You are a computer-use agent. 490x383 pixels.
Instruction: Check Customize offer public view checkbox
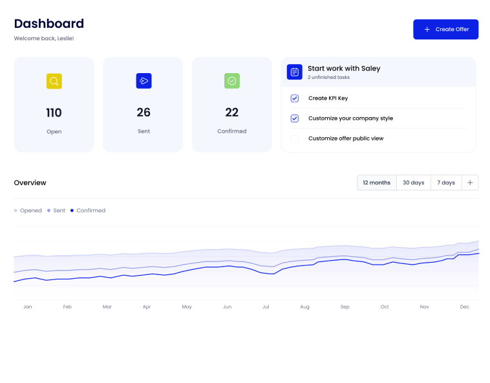click(295, 138)
